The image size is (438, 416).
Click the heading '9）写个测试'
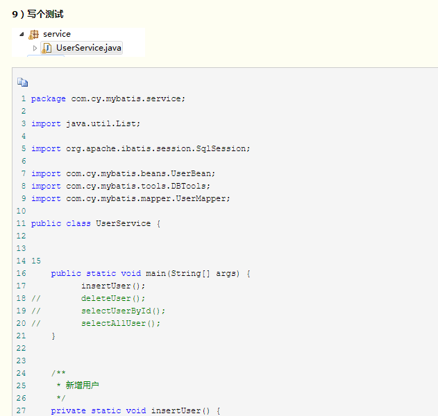tap(37, 15)
